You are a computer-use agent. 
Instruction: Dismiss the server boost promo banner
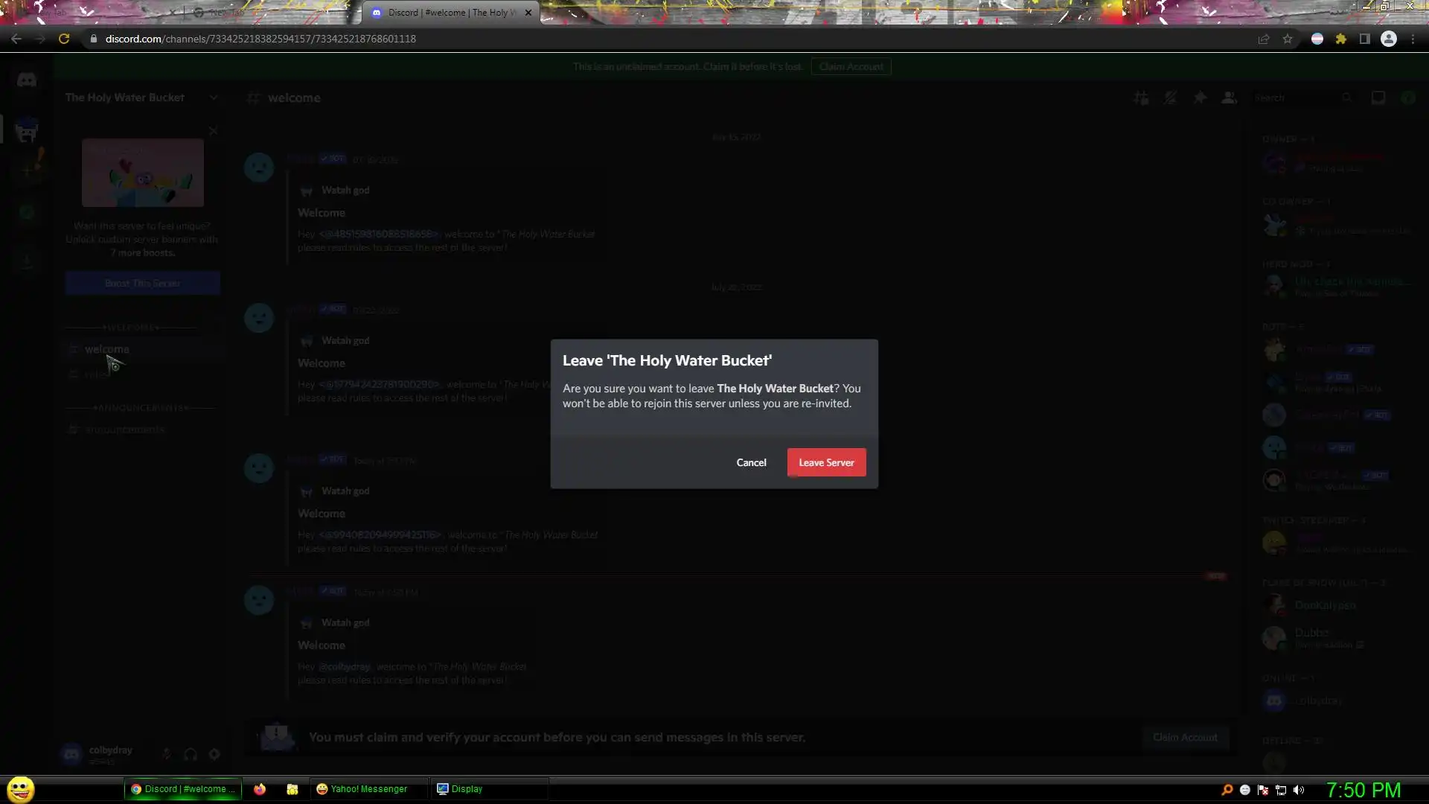[x=213, y=131]
